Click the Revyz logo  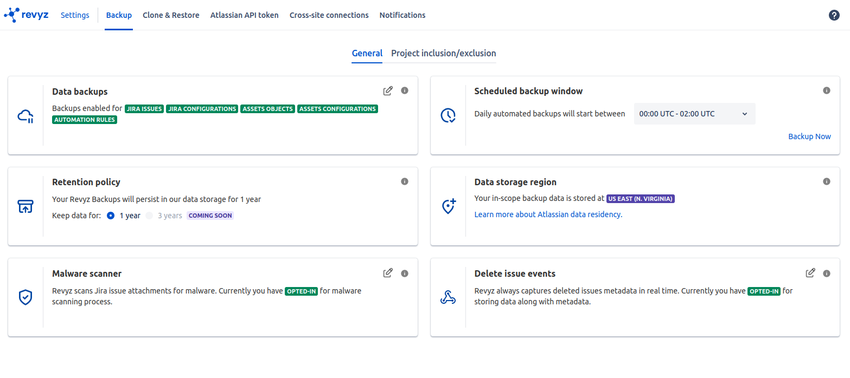click(x=26, y=15)
